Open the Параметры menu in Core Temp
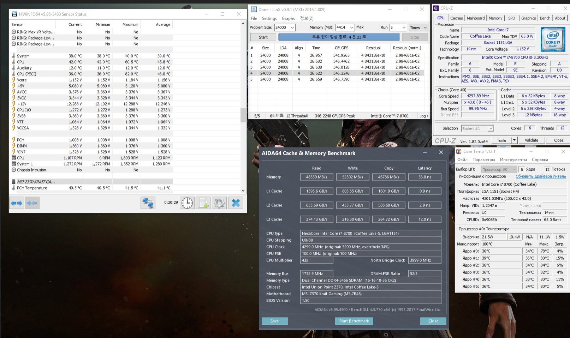 pos(484,159)
